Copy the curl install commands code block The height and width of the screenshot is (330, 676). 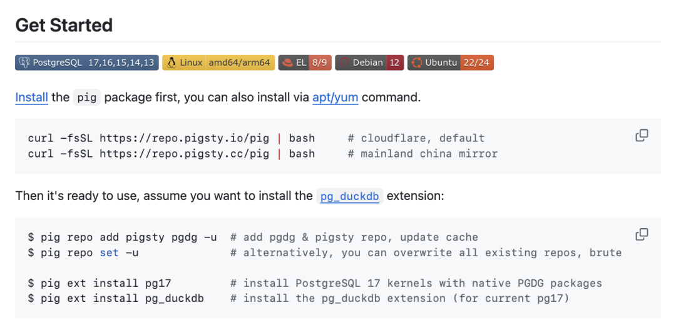pyautogui.click(x=642, y=136)
